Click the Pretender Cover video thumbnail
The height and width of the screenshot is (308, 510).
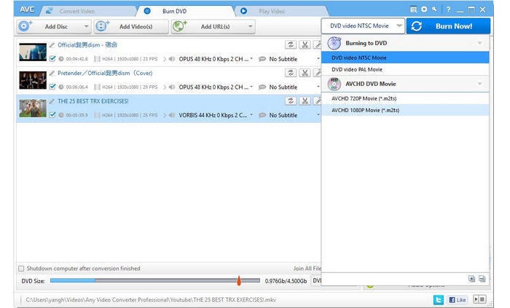coord(33,80)
